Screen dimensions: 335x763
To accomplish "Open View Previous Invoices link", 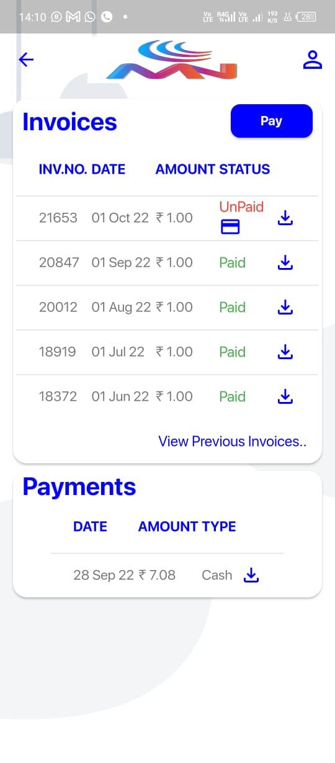I will (232, 441).
